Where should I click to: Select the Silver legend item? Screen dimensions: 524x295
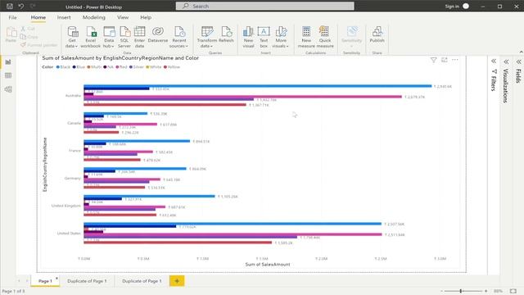tap(137, 67)
